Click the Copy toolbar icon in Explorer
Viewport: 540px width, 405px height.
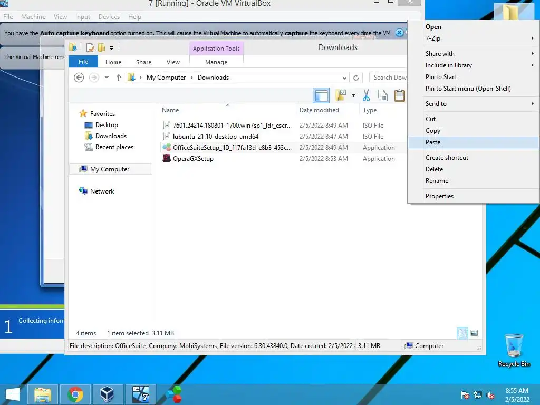click(383, 95)
